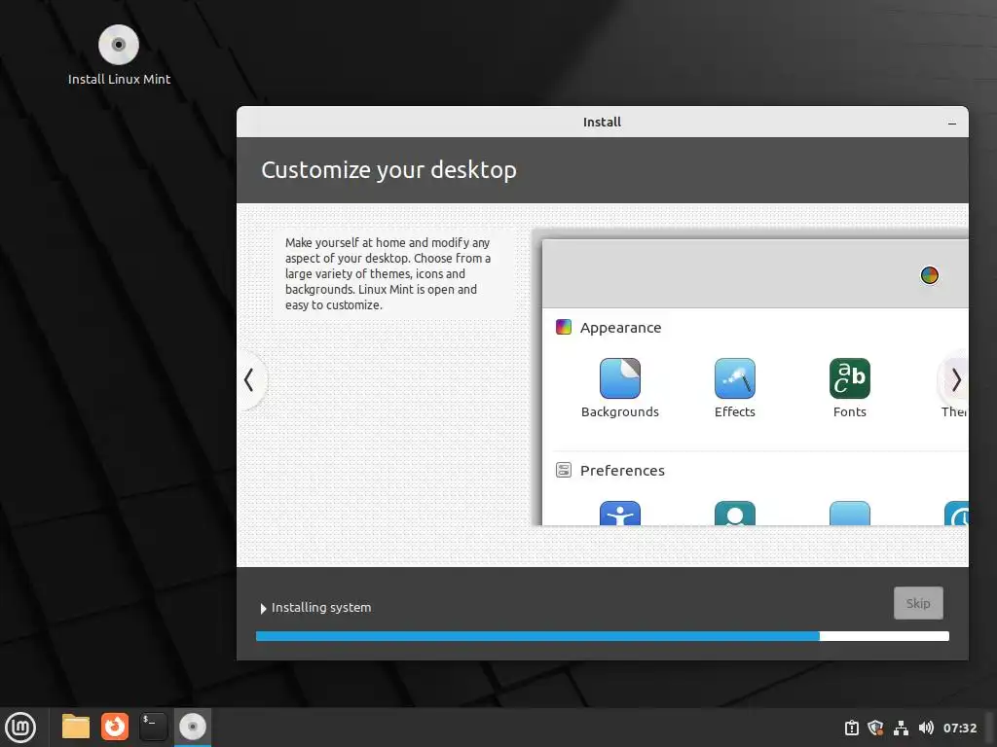Click the Effects icon in slideshow
The image size is (997, 747).
point(734,378)
